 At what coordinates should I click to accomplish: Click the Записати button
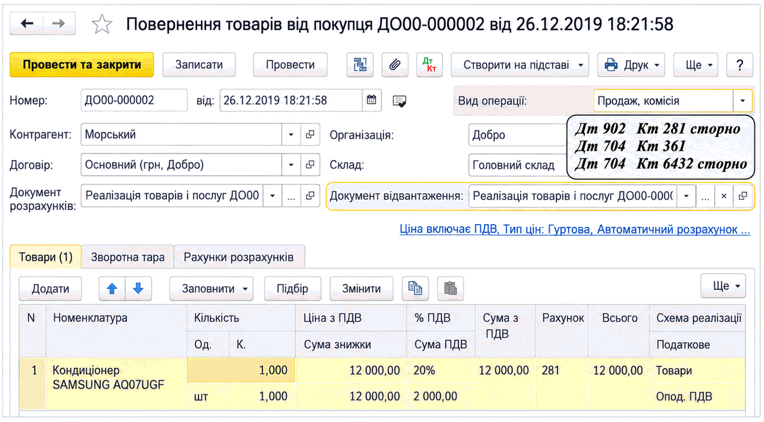pyautogui.click(x=199, y=65)
